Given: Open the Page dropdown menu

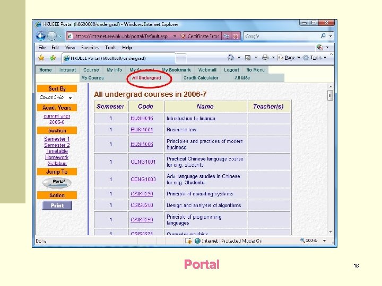Looking at the screenshot, I should point(290,58).
